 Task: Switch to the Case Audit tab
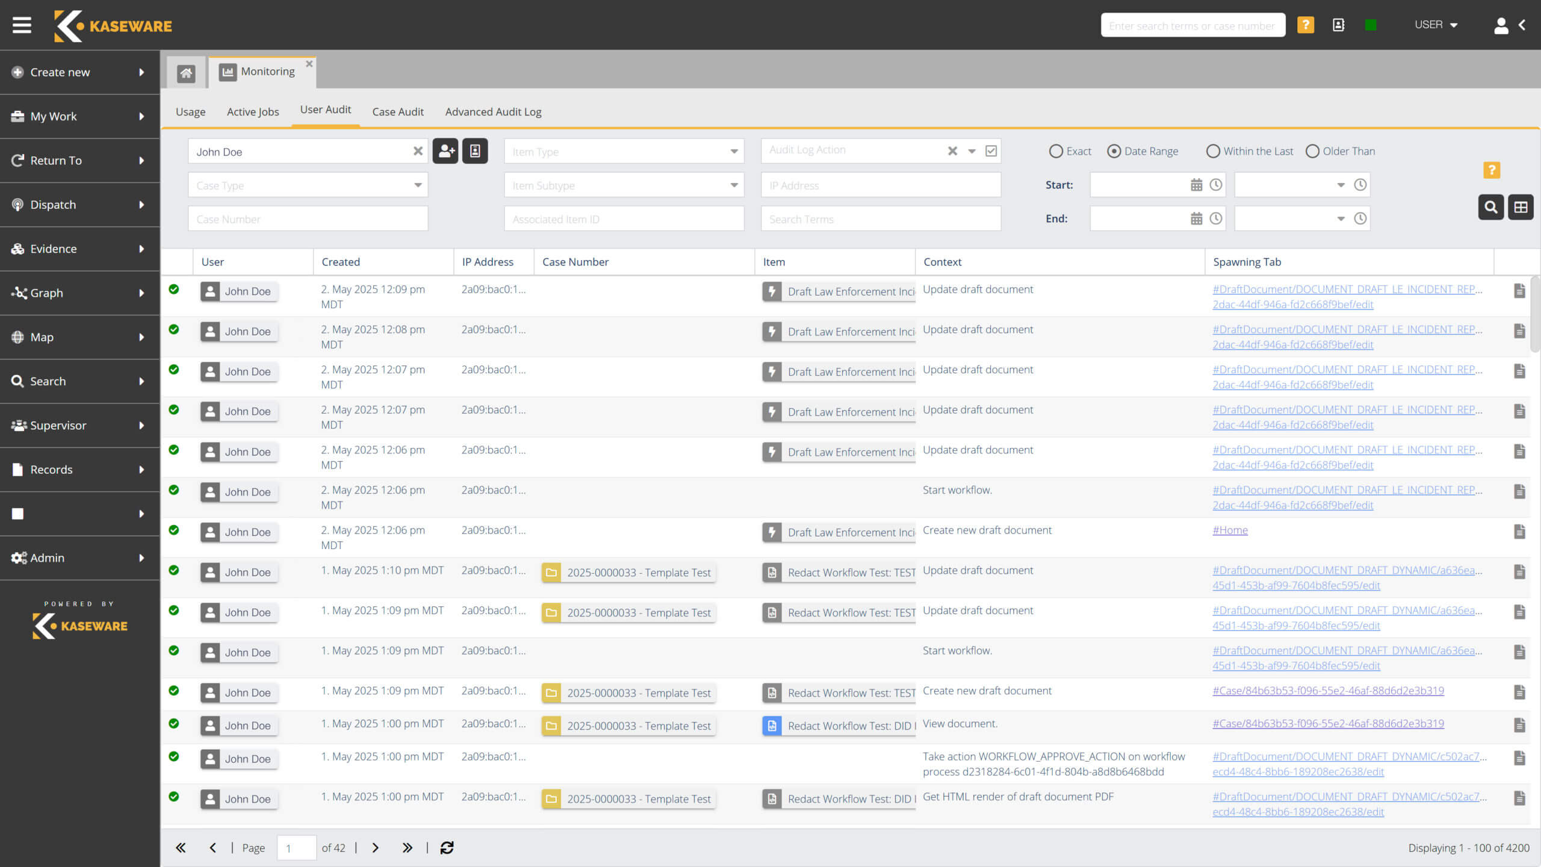tap(398, 111)
